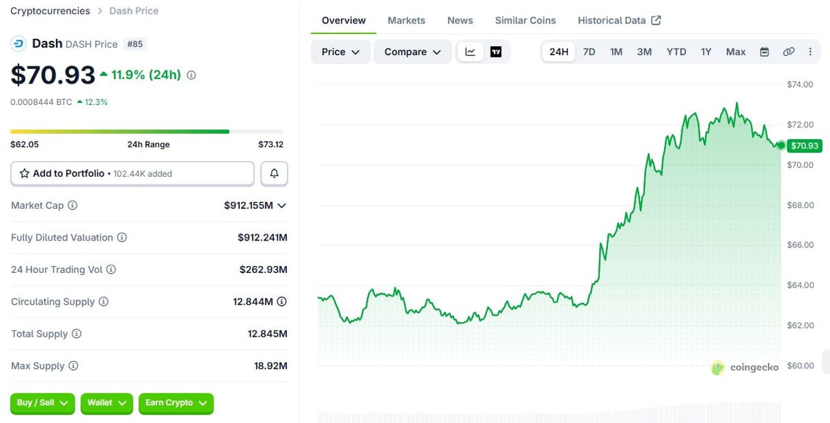The image size is (830, 423).
Task: Select the 1M time range
Action: 616,52
